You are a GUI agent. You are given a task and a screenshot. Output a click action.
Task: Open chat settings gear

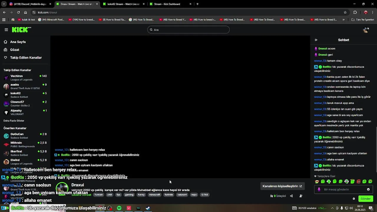click(354, 199)
